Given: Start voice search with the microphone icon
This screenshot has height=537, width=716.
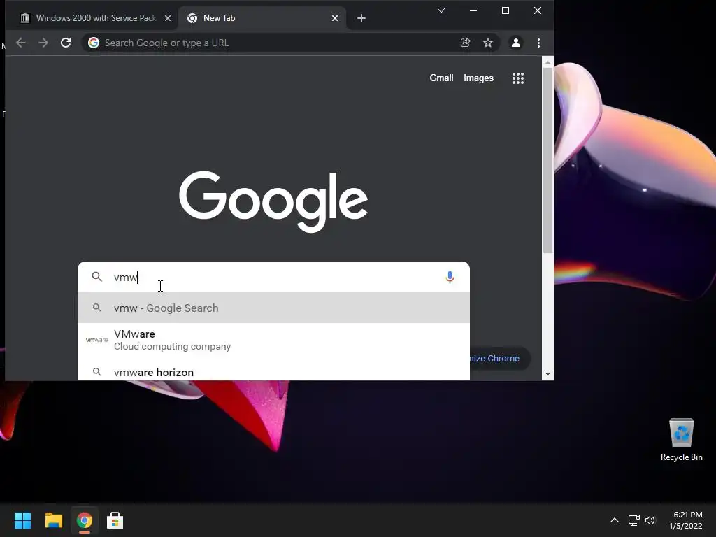Looking at the screenshot, I should (x=450, y=277).
